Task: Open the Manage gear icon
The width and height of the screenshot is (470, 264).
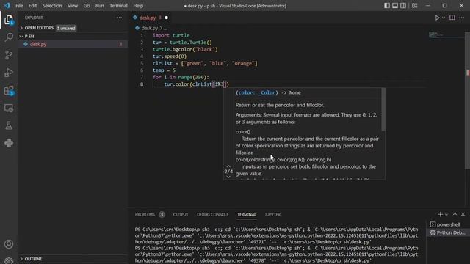Action: pos(9,260)
